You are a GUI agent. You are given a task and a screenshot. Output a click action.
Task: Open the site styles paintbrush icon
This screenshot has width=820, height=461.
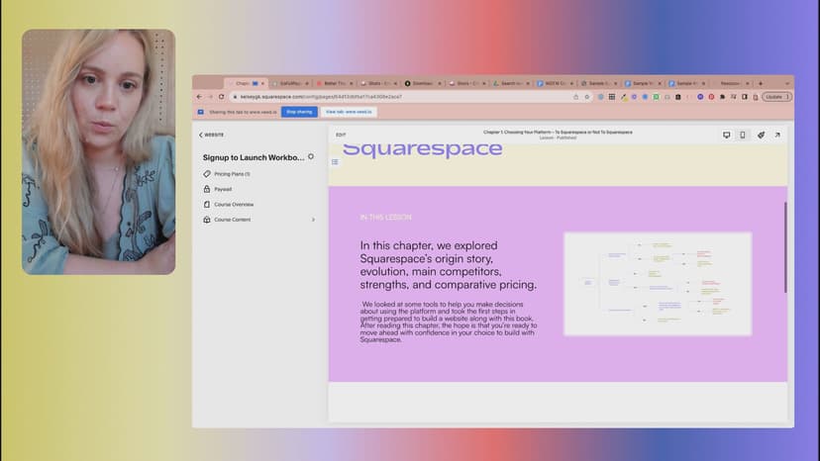(x=761, y=135)
